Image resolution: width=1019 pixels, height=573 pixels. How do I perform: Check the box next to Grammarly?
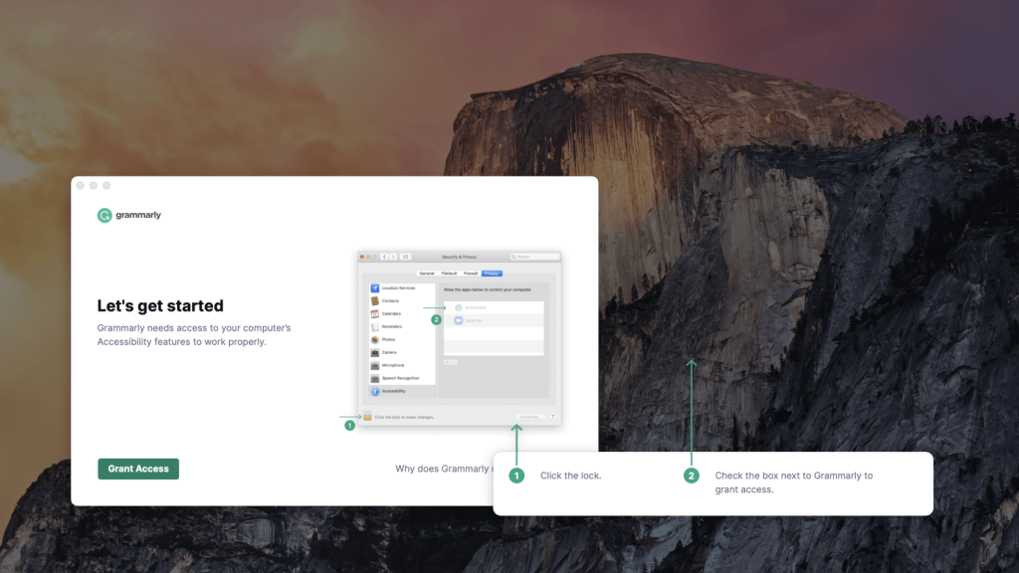(449, 307)
